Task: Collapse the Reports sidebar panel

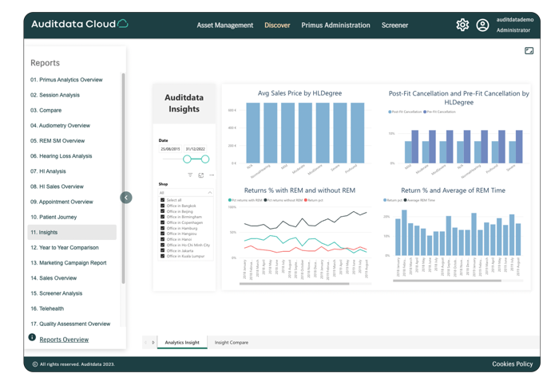Action: (126, 197)
